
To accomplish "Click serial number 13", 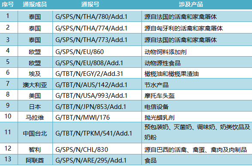I will 8,159.
